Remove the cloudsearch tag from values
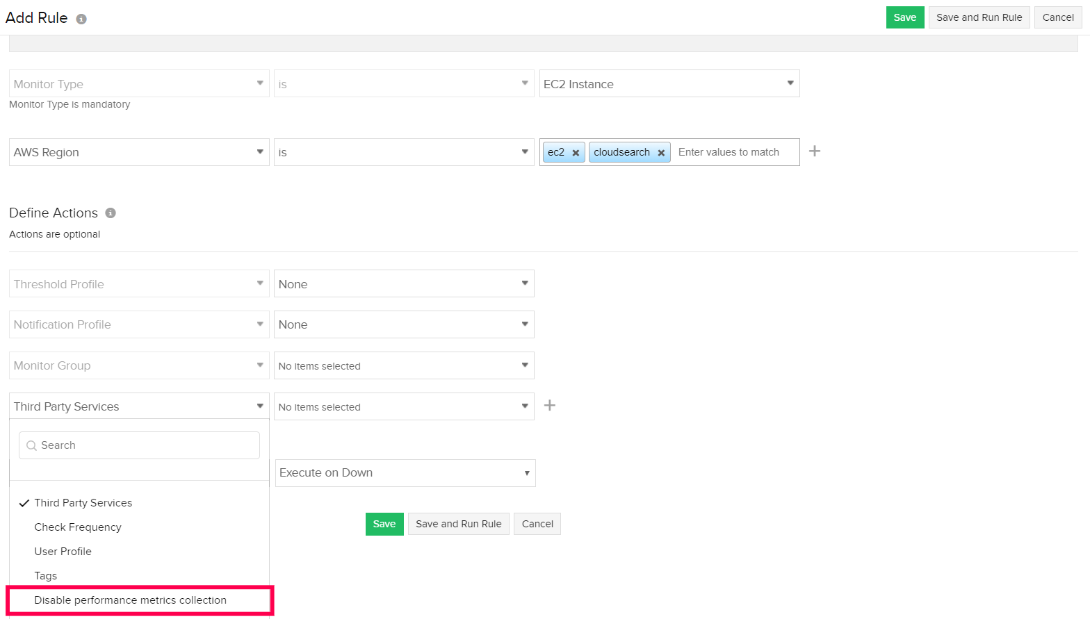The width and height of the screenshot is (1090, 619). [x=661, y=153]
